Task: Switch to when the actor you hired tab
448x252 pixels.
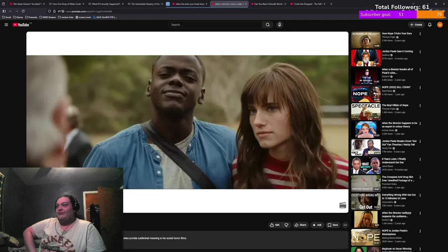Action: point(189,4)
